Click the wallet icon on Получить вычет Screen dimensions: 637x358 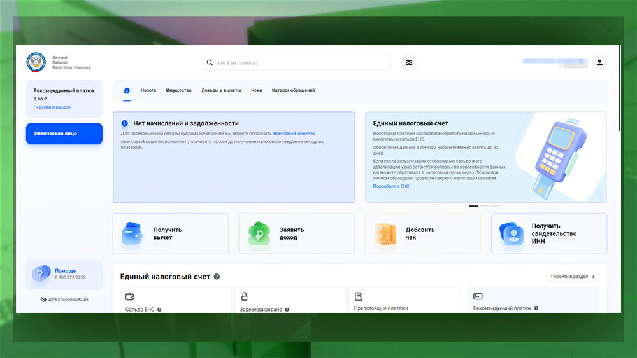click(x=132, y=233)
